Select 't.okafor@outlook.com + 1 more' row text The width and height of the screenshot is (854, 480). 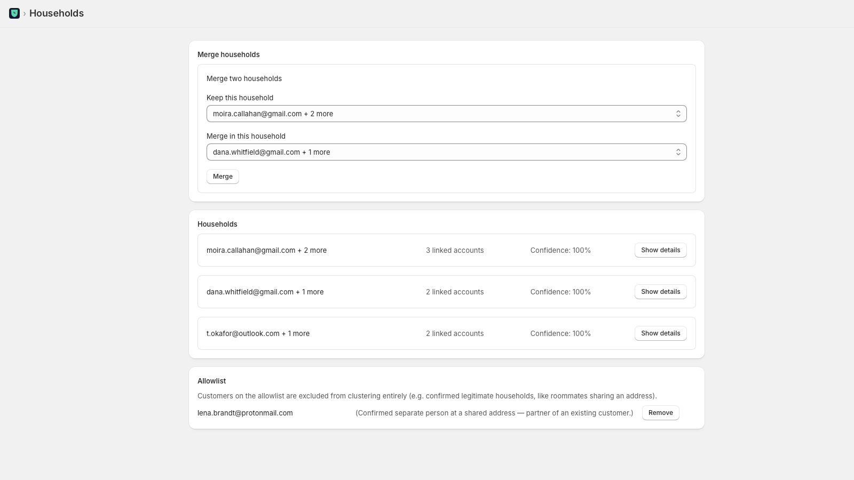258,333
